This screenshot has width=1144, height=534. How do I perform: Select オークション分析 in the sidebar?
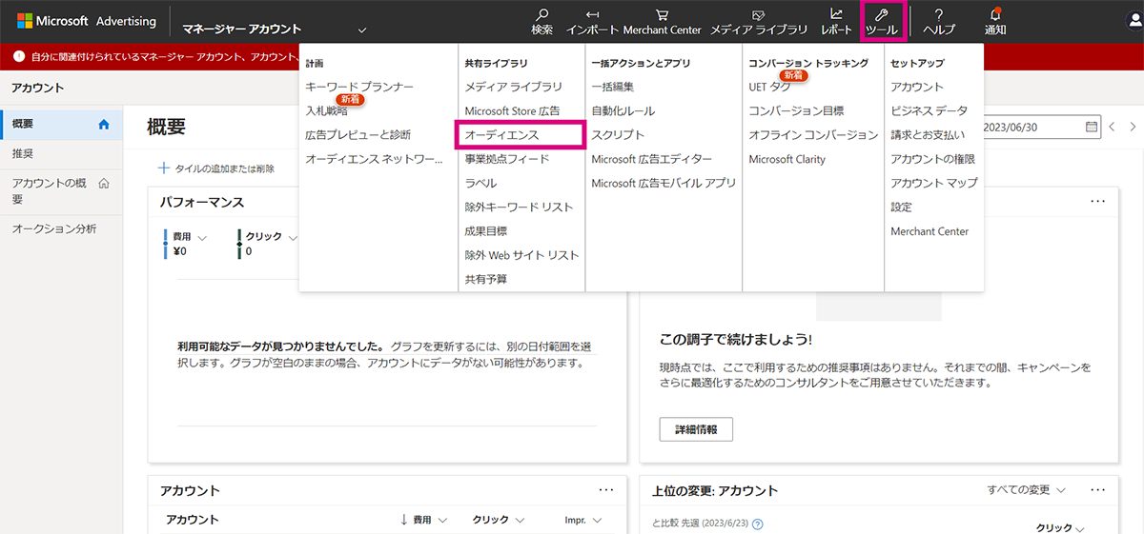(x=61, y=229)
